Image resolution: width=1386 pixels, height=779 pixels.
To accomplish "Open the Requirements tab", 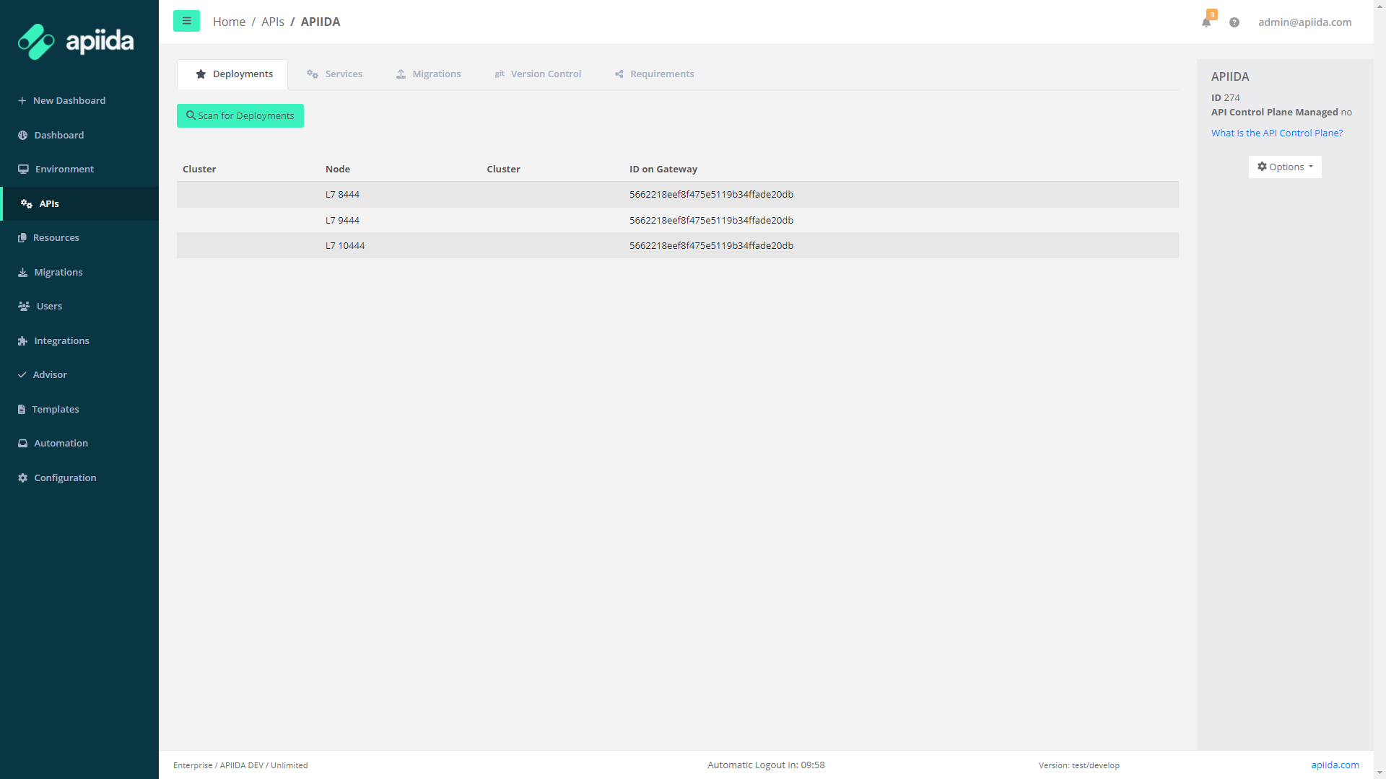I will (x=654, y=74).
